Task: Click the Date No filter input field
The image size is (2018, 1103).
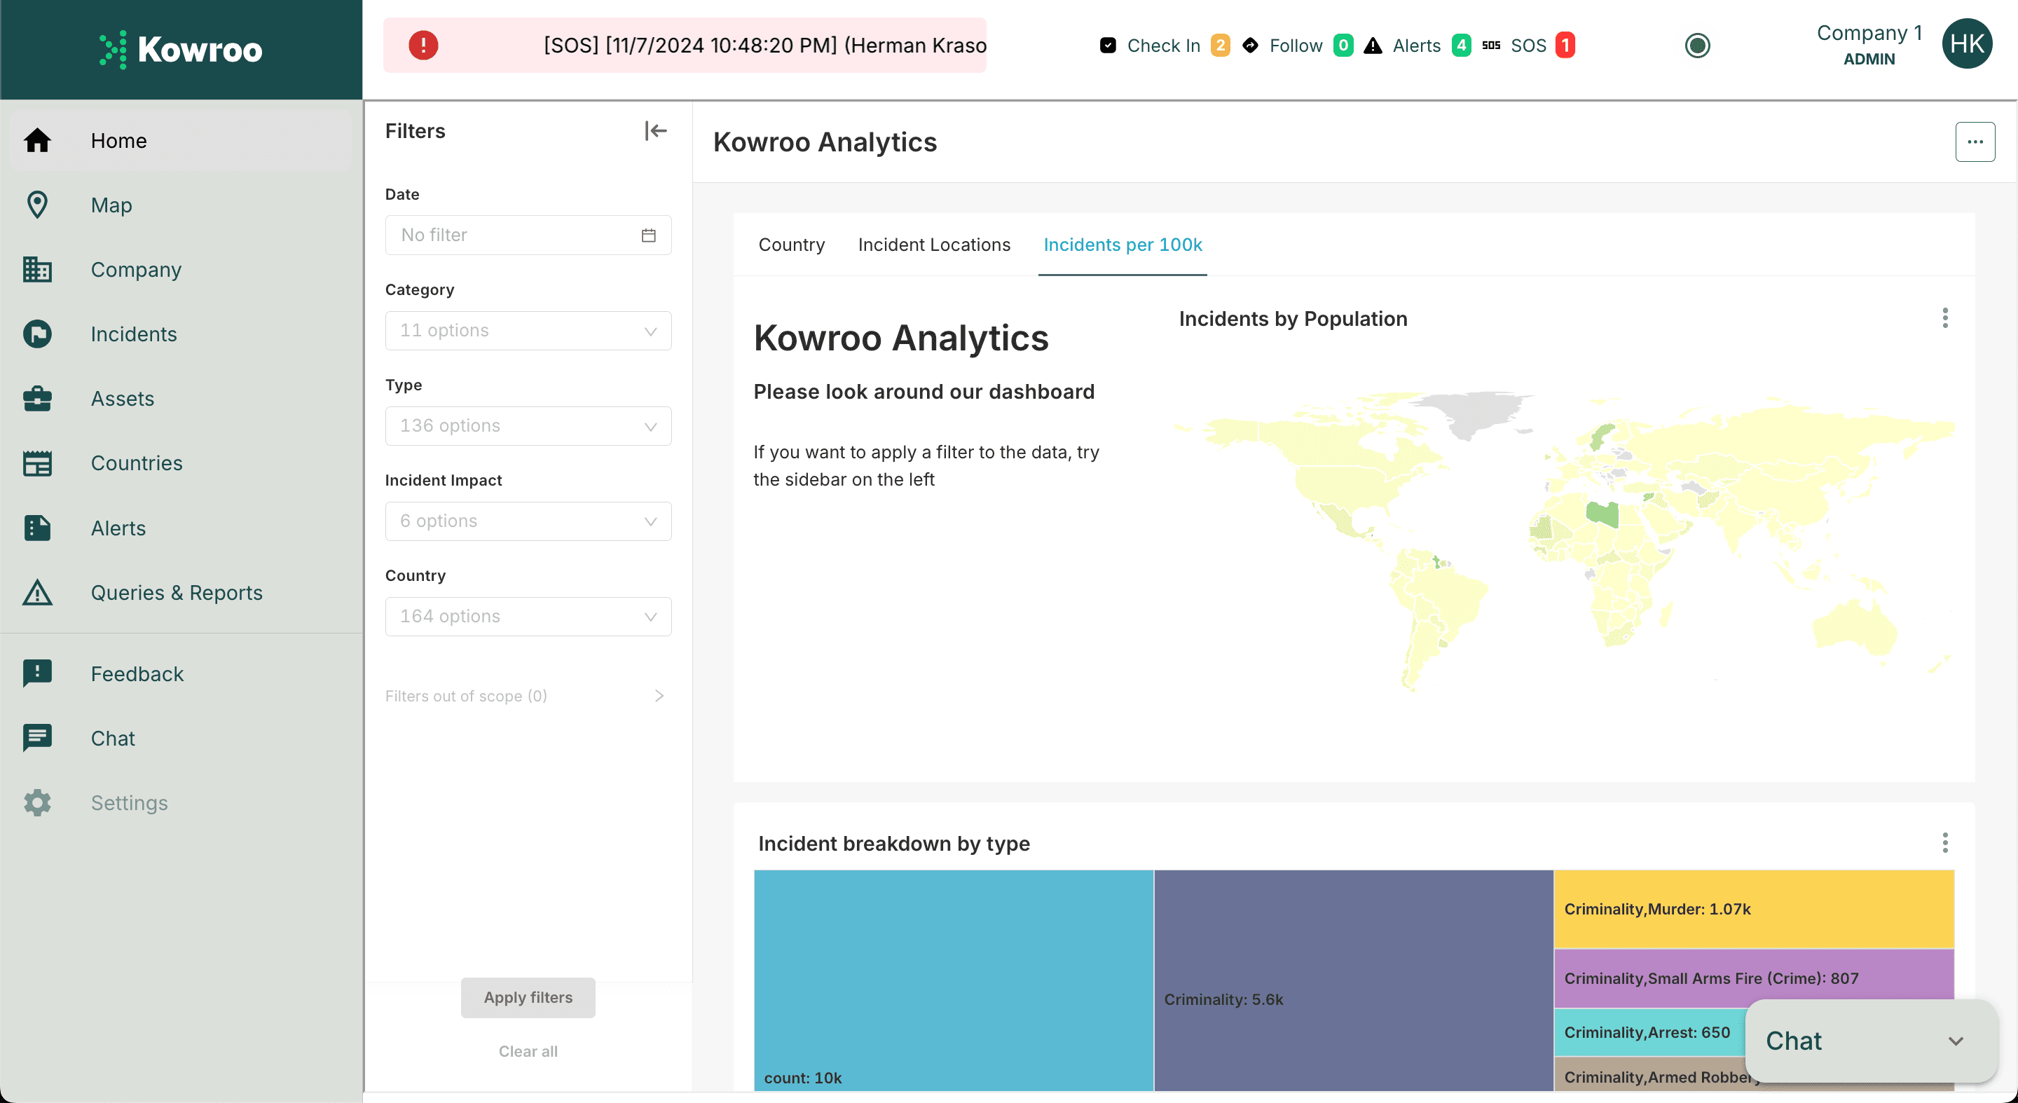Action: (528, 235)
